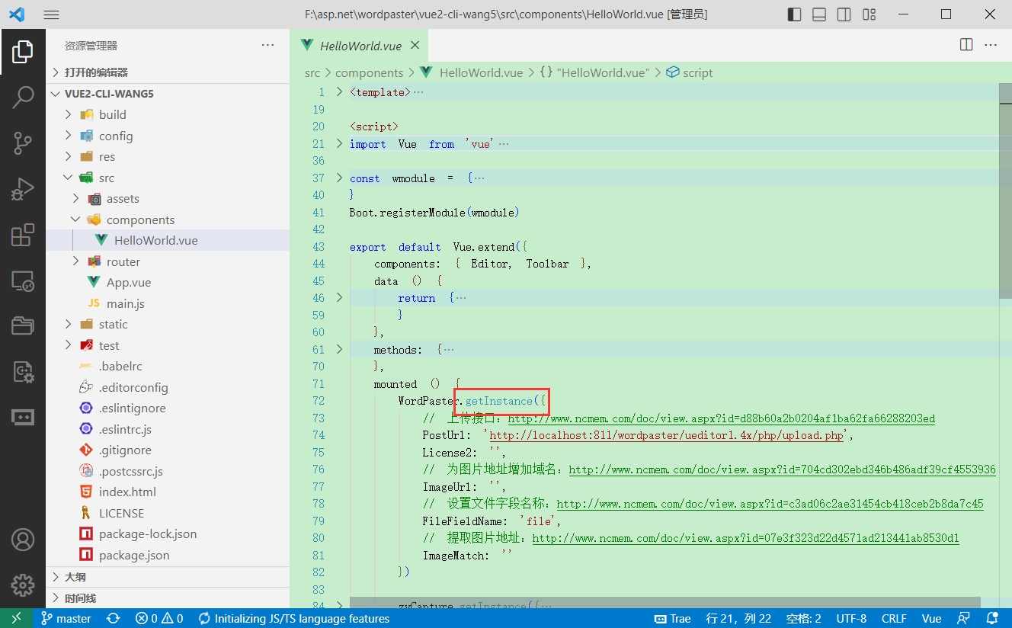Open the Accounts icon
The image size is (1012, 628).
pos(23,540)
